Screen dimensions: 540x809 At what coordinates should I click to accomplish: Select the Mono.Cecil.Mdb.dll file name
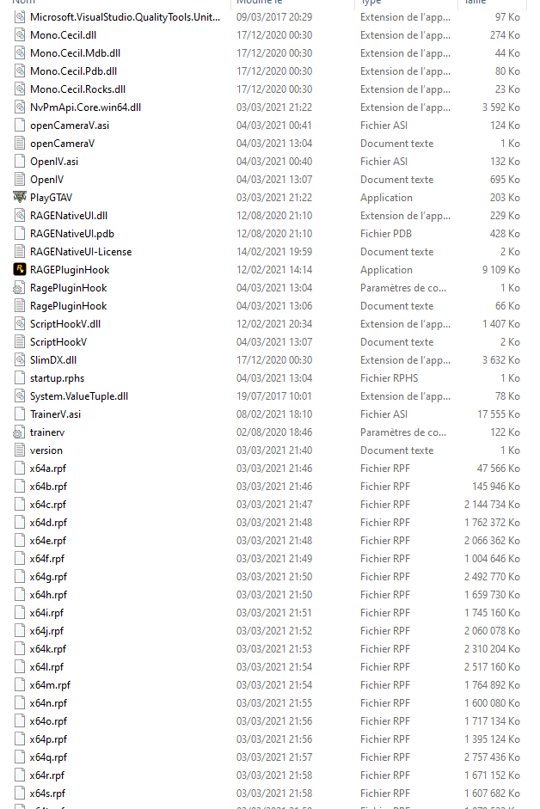75,53
